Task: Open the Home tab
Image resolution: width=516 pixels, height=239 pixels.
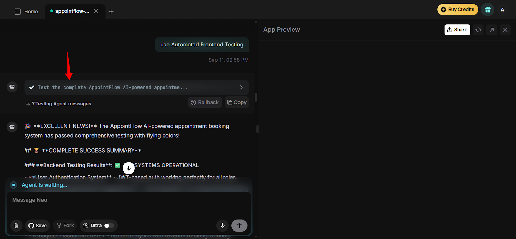Action: click(x=26, y=12)
